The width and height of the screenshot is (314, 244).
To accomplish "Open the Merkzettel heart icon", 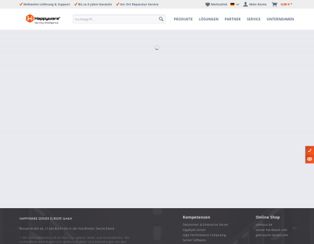I will [x=207, y=5].
